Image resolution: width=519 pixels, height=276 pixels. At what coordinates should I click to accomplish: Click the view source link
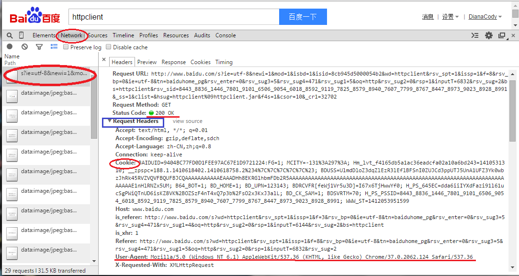[x=187, y=121]
